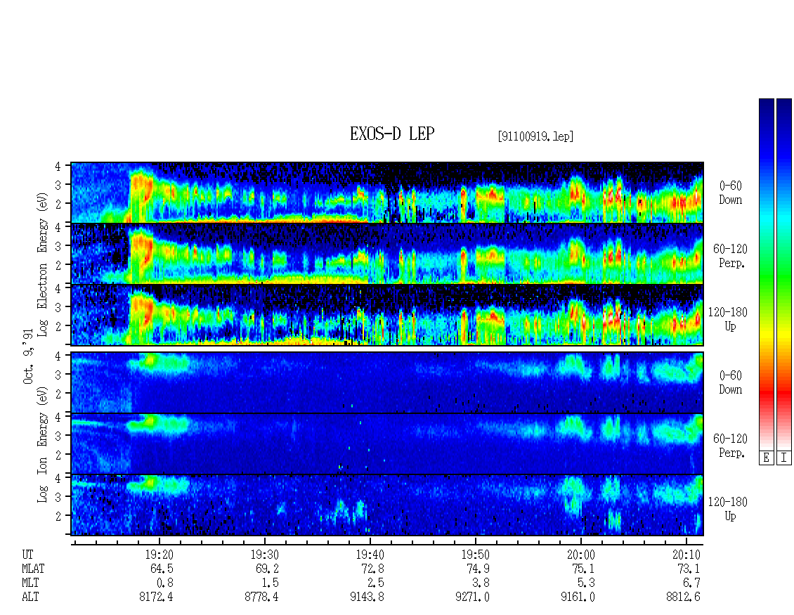The height and width of the screenshot is (615, 794).
Task: Click the MLAT row label
Action: 33,569
